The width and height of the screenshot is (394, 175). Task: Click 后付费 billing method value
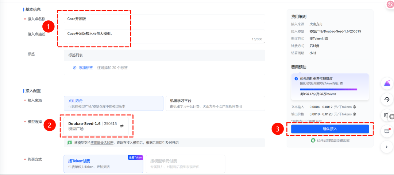[314, 46]
